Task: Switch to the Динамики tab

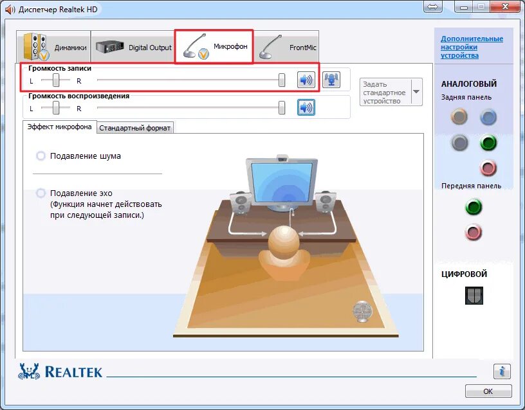Action: (x=53, y=46)
